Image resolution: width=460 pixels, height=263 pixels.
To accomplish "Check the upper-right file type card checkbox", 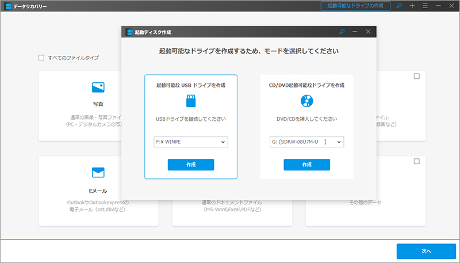I will coord(417,77).
